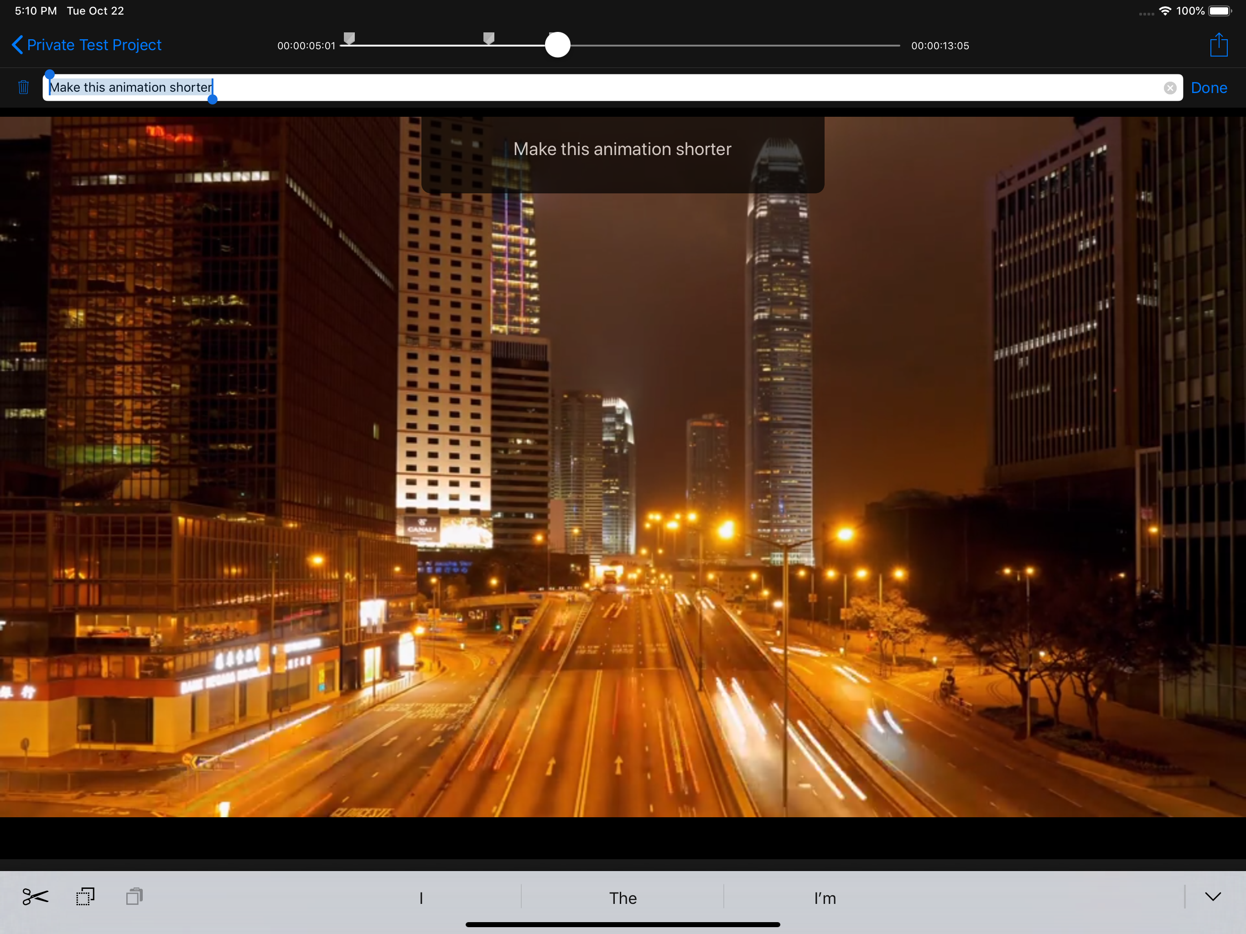
Task: Click the current time 00:00:05:01 label
Action: (306, 46)
